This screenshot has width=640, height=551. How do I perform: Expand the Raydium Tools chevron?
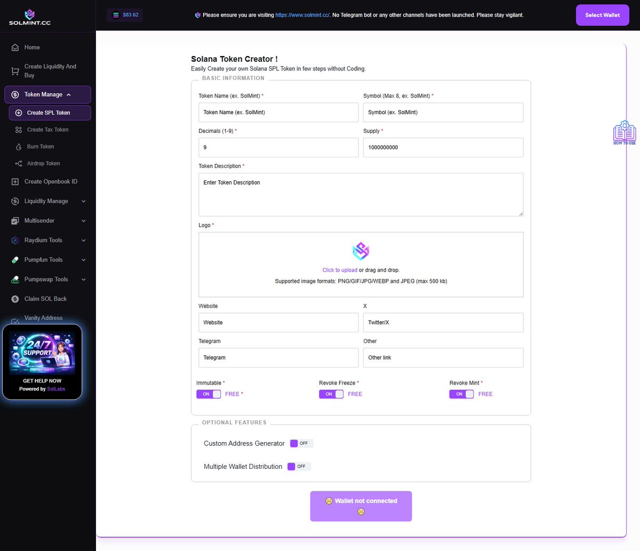pyautogui.click(x=84, y=241)
